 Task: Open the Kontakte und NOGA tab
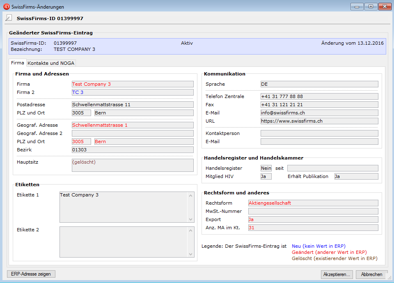tap(51, 63)
